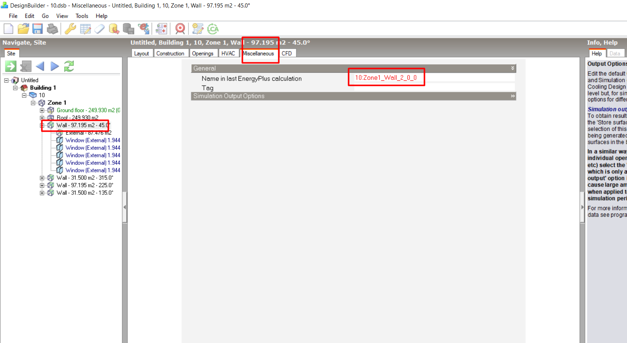Viewport: 627px width, 343px height.
Task: Expand the Ground floor tree node
Action: [42, 110]
